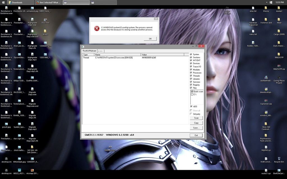This screenshot has width=287, height=179.
Task: Open the Recycle Bin desktop icon
Action: click(279, 160)
